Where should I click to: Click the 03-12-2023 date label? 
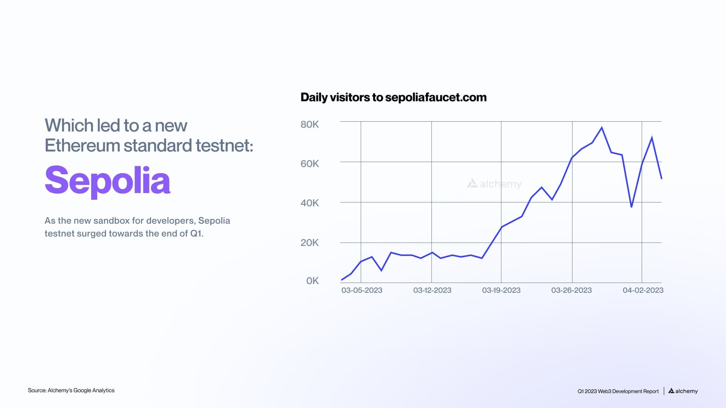[432, 290]
